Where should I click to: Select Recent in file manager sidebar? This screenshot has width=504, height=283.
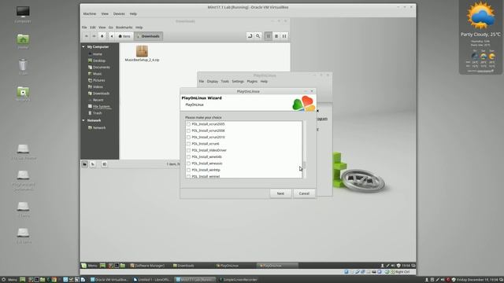tap(98, 100)
